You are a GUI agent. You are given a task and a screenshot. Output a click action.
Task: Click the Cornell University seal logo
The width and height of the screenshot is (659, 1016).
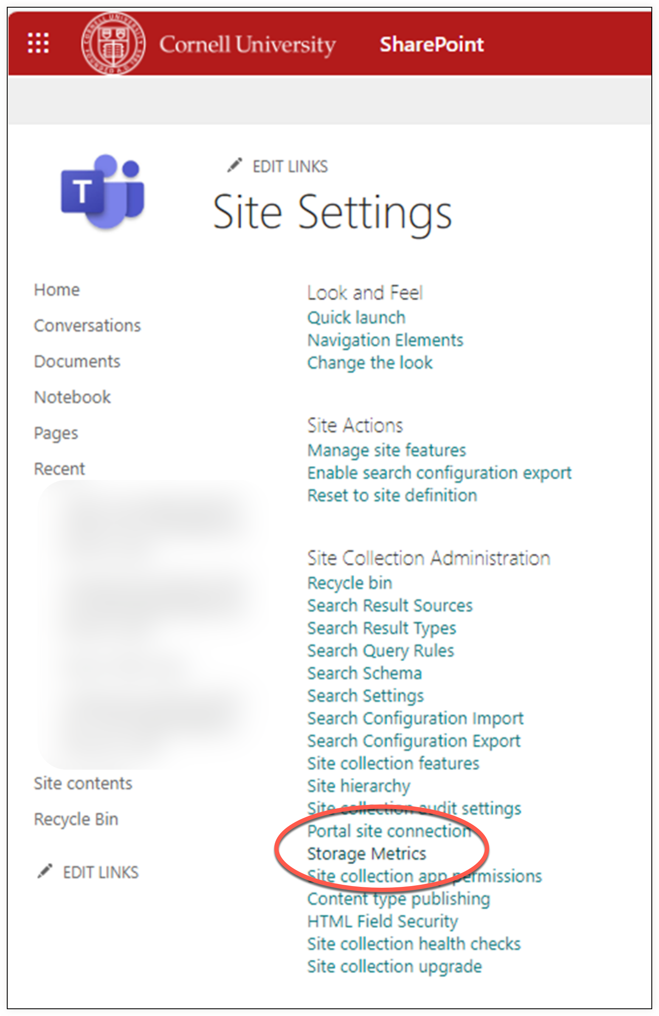tap(113, 43)
